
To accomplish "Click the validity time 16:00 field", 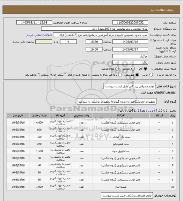I will (x=94, y=49).
